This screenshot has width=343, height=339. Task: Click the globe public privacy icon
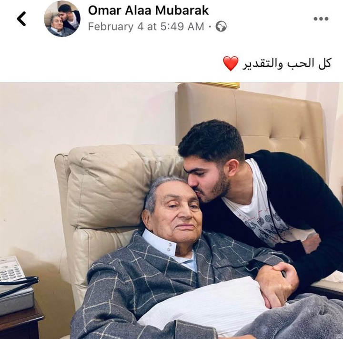(x=221, y=27)
